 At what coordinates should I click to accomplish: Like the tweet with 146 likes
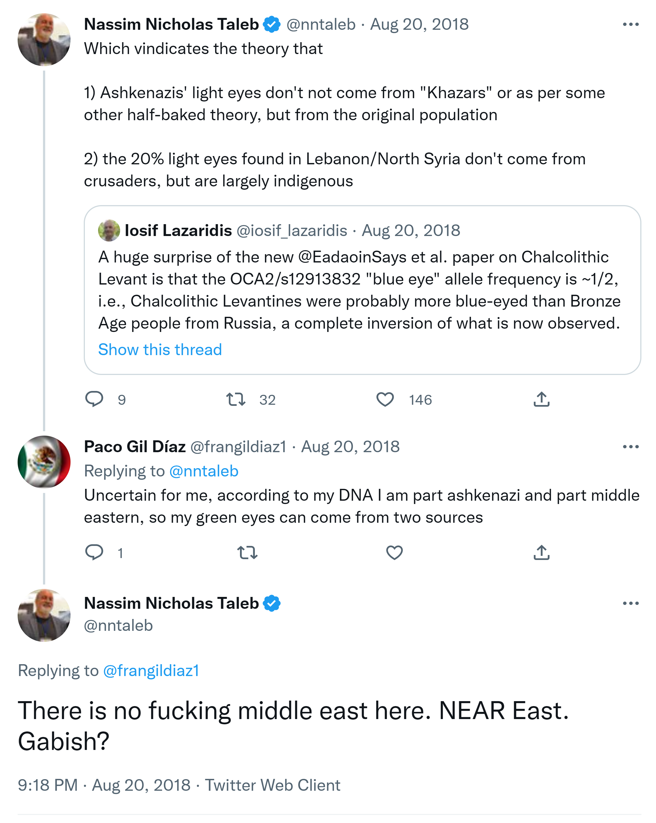[385, 399]
